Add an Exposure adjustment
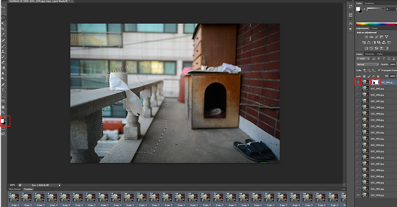The width and height of the screenshot is (397, 207). coord(382,37)
